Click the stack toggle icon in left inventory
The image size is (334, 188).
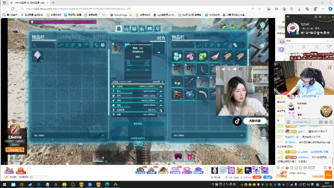[x=96, y=45]
